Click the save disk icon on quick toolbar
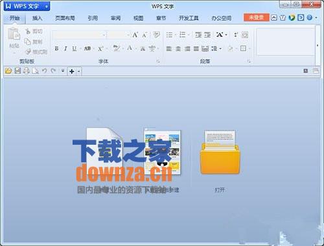 click(x=17, y=71)
